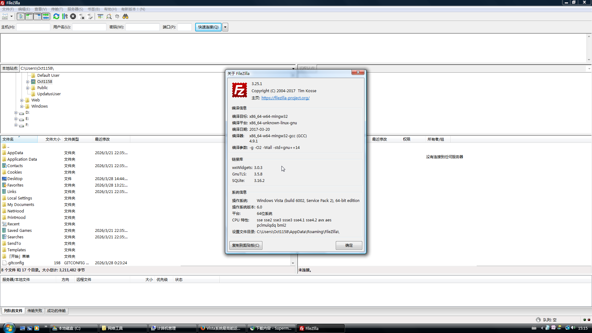This screenshot has height=333, width=592.
Task: Open 计算机管理 from the taskbar
Action: coord(166,328)
